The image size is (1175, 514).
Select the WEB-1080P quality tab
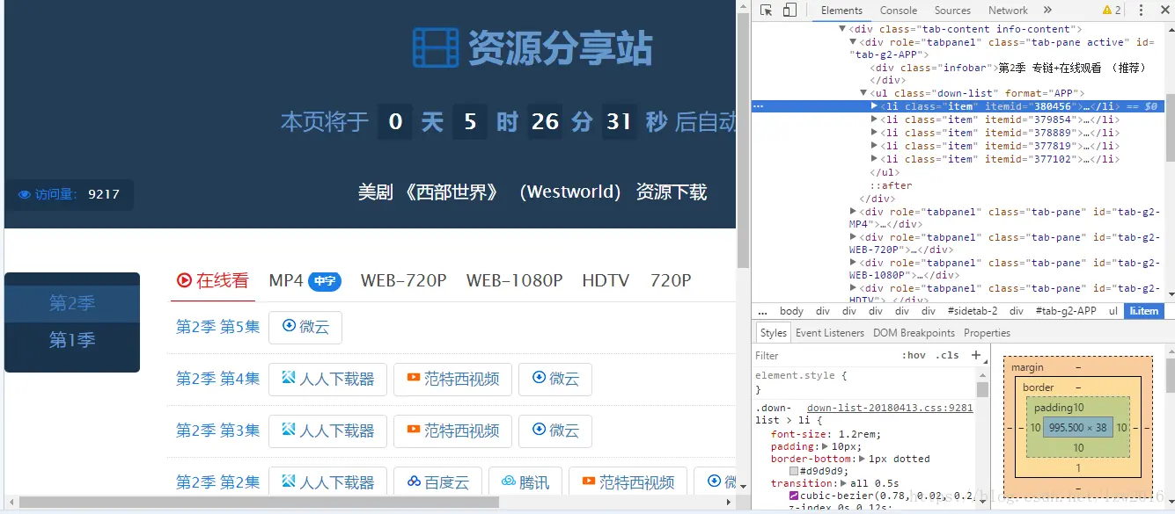514,280
